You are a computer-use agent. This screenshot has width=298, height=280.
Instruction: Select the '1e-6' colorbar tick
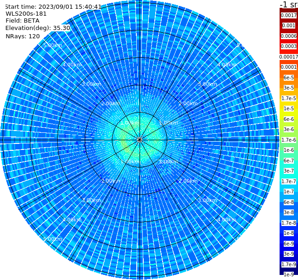coord(288,150)
